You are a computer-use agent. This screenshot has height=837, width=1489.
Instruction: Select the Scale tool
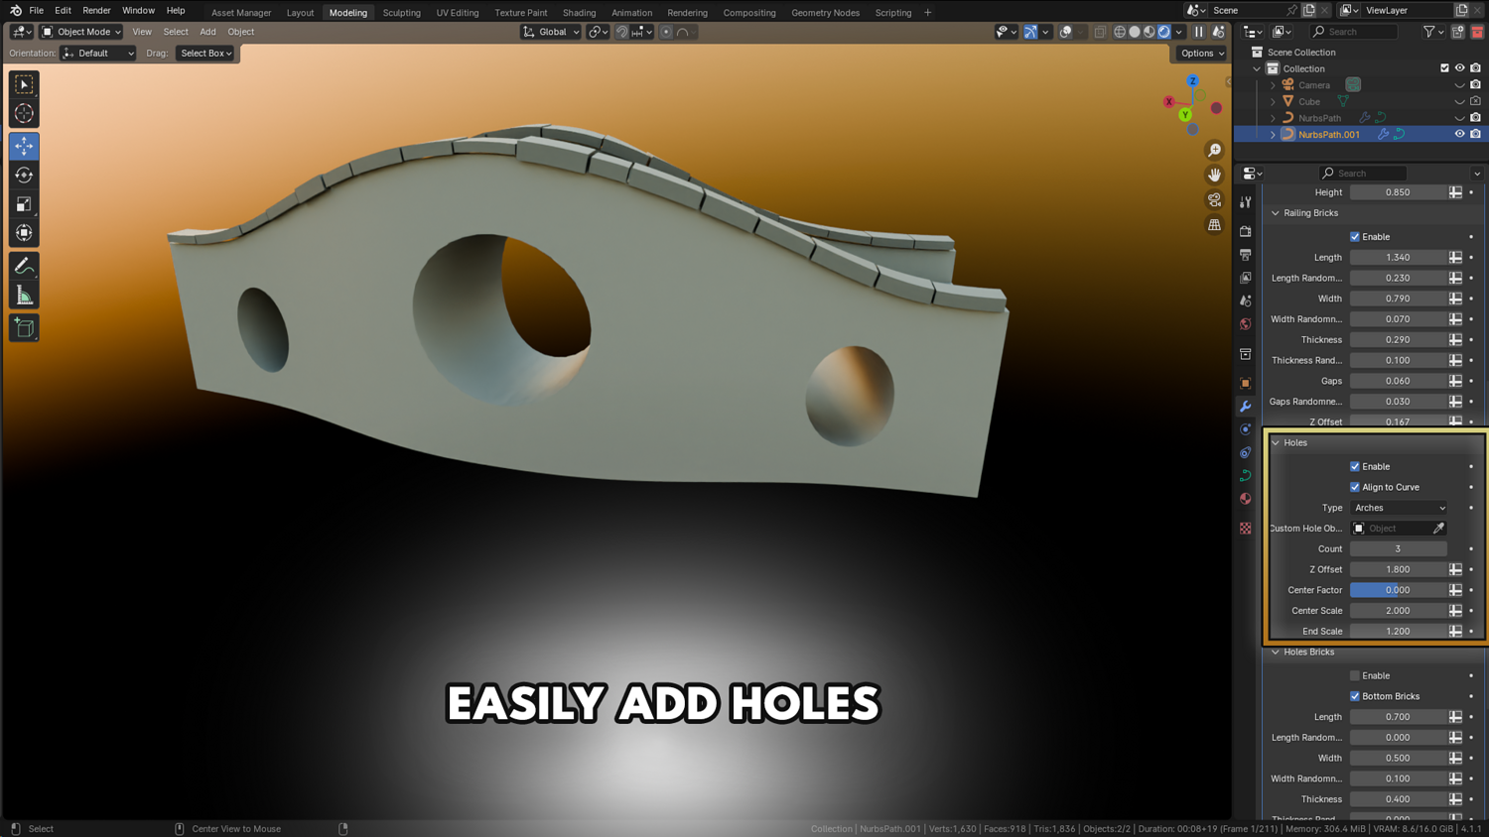point(24,204)
